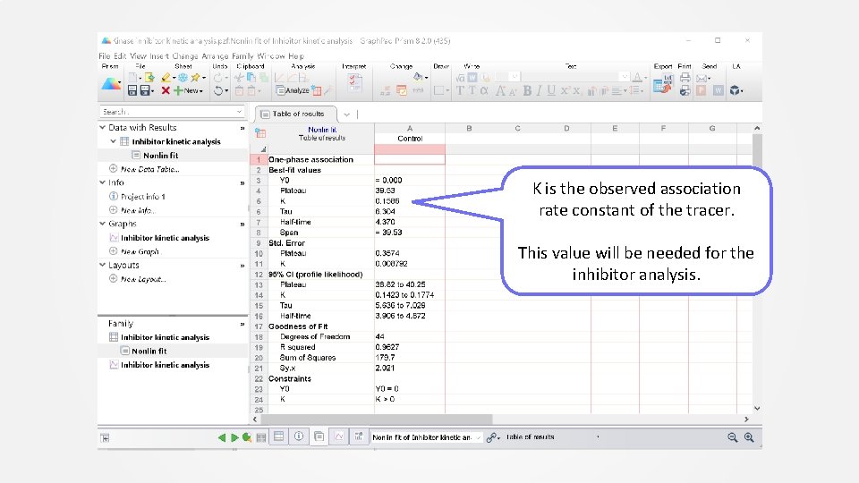
Task: Click the Copy icon in Clipboard group
Action: (251, 78)
